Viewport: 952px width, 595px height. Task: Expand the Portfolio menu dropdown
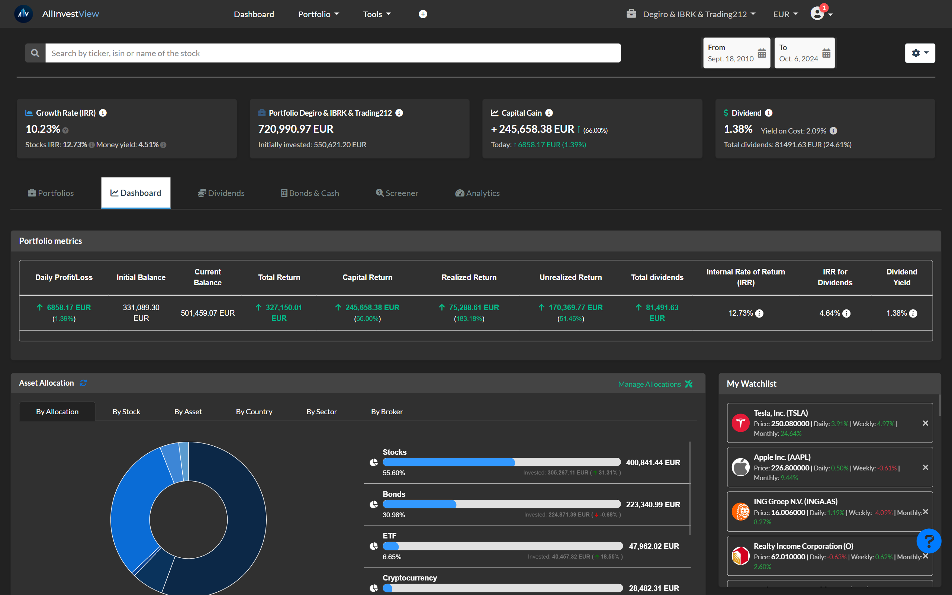318,14
